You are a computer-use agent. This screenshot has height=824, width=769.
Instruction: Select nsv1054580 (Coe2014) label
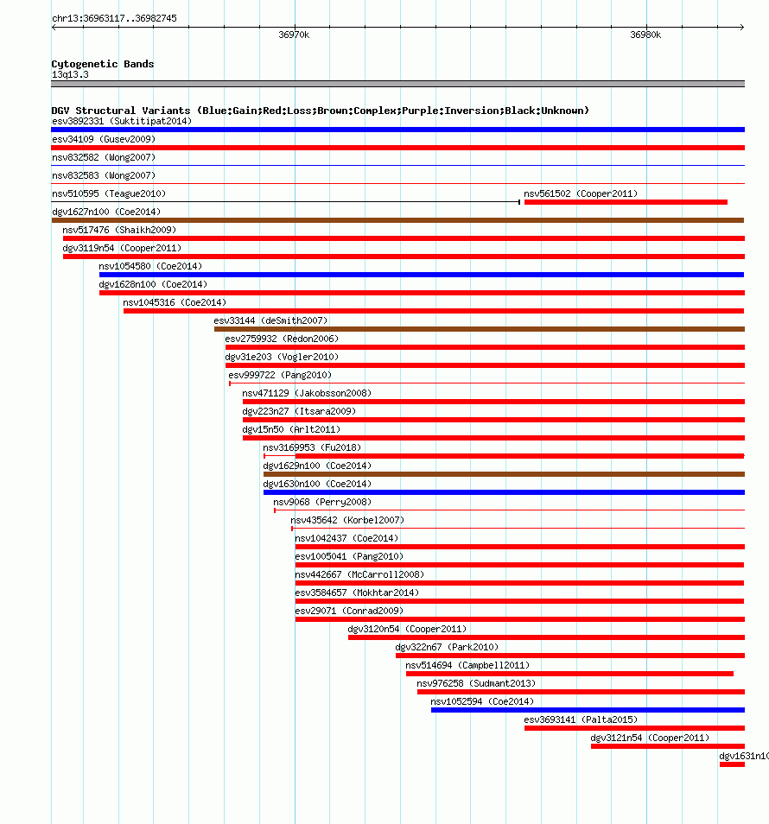pos(150,266)
